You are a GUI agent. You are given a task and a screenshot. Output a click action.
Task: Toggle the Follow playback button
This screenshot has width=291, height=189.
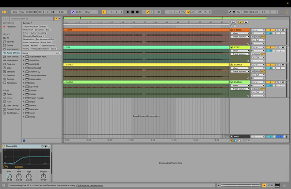[104, 12]
